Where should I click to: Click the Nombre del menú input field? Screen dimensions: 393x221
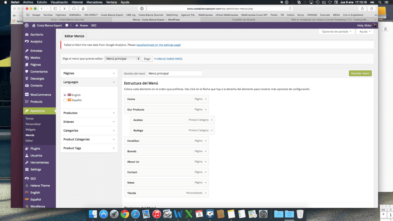(x=175, y=74)
